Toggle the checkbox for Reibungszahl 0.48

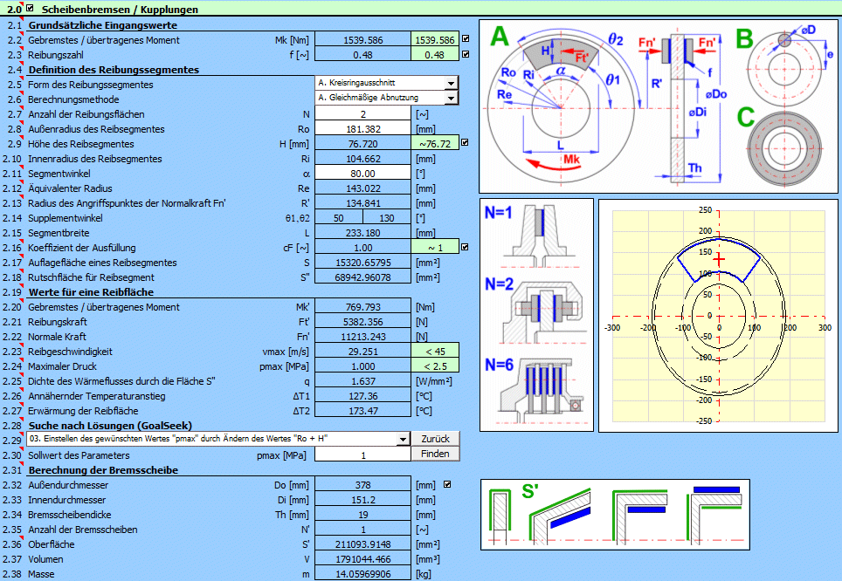pyautogui.click(x=466, y=53)
